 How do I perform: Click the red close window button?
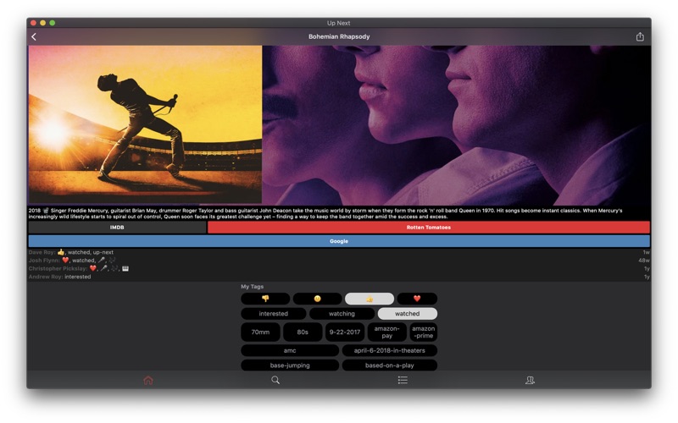(x=33, y=23)
